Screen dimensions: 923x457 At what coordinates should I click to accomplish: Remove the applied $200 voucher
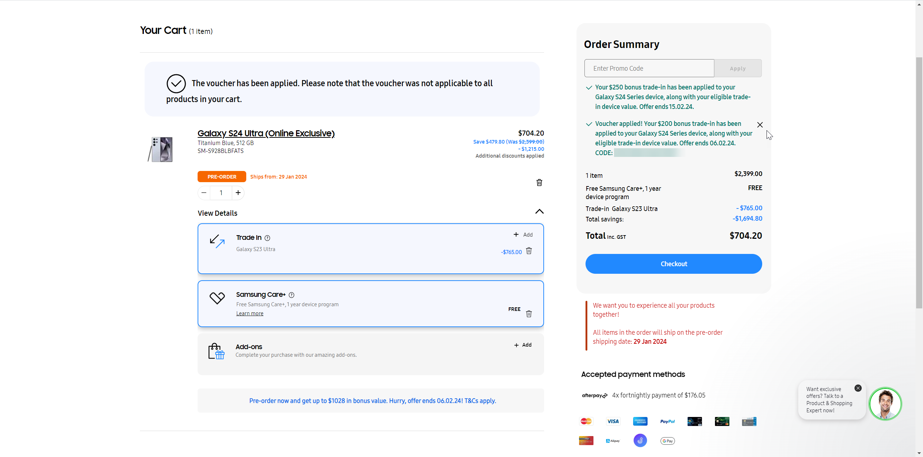(760, 125)
